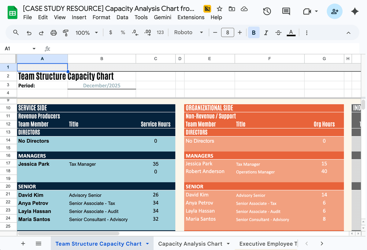Click the search magnifier icon
367x250 pixels.
pos(16,32)
